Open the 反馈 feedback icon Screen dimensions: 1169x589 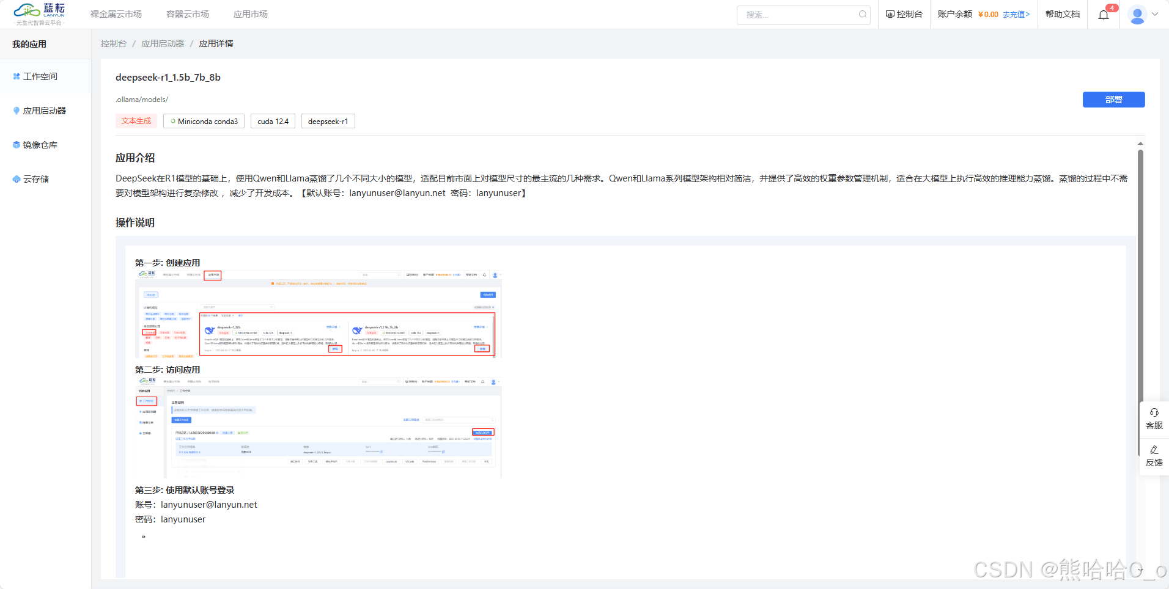[1154, 456]
